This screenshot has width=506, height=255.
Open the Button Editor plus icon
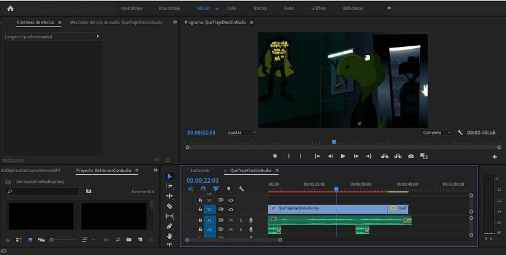coord(494,157)
